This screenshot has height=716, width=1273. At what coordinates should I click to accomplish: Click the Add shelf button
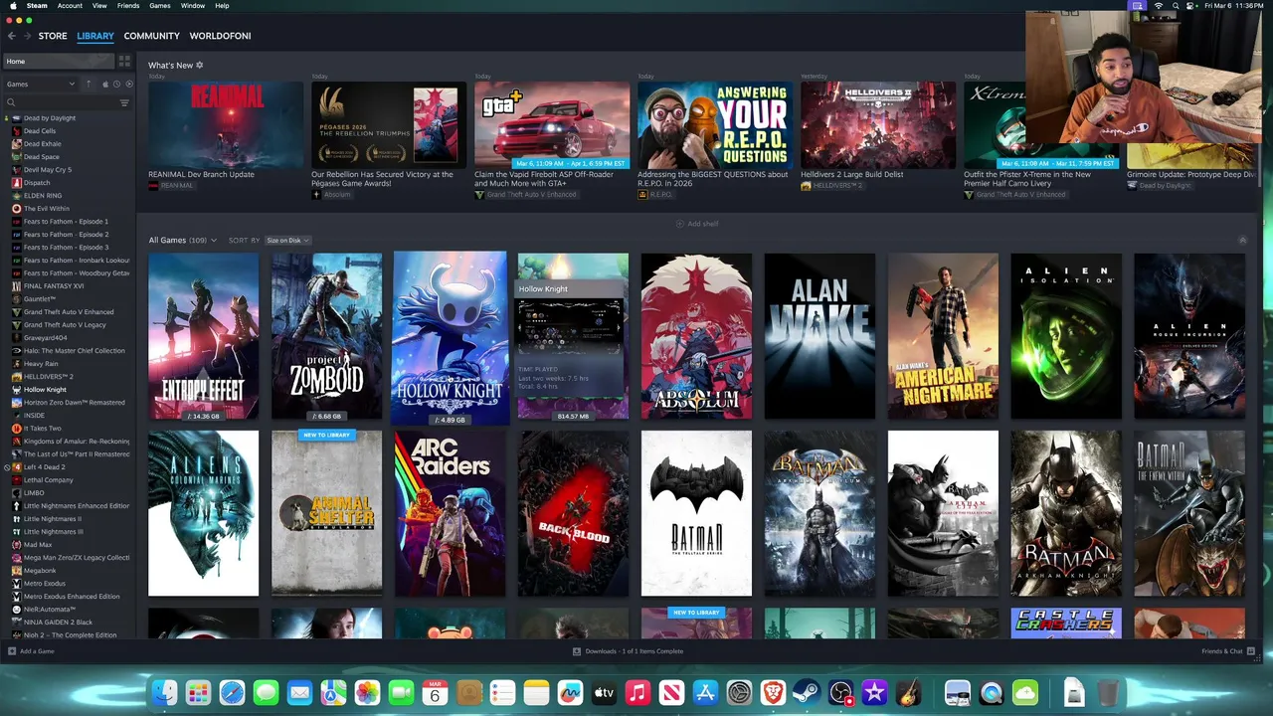click(696, 224)
